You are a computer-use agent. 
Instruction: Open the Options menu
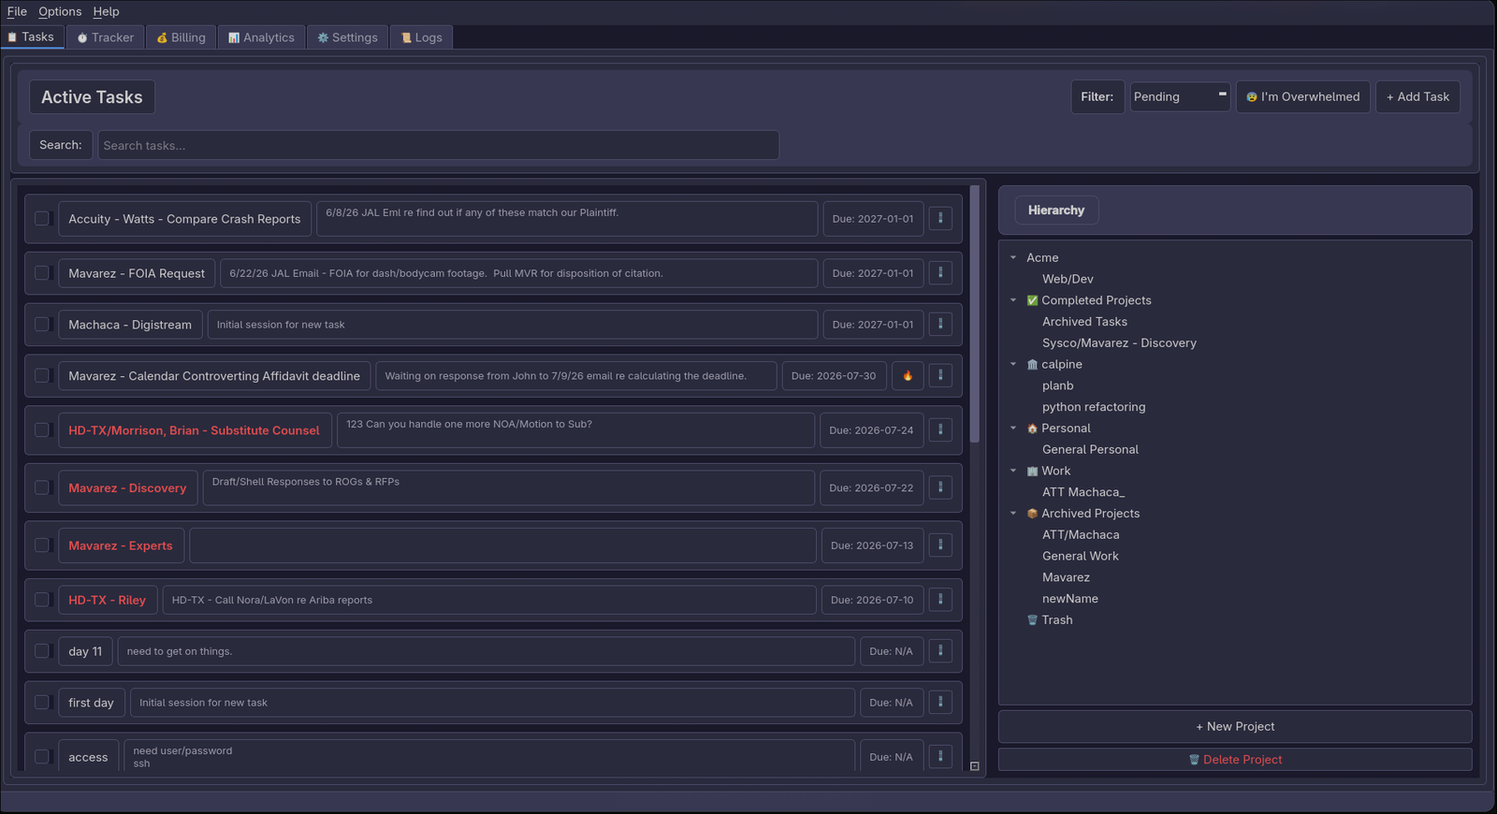pyautogui.click(x=60, y=11)
